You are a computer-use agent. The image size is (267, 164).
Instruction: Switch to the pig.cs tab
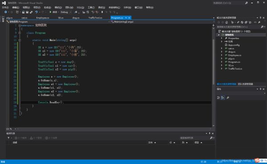click(9, 18)
